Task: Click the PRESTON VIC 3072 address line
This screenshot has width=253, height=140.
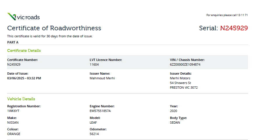Action: [184, 87]
